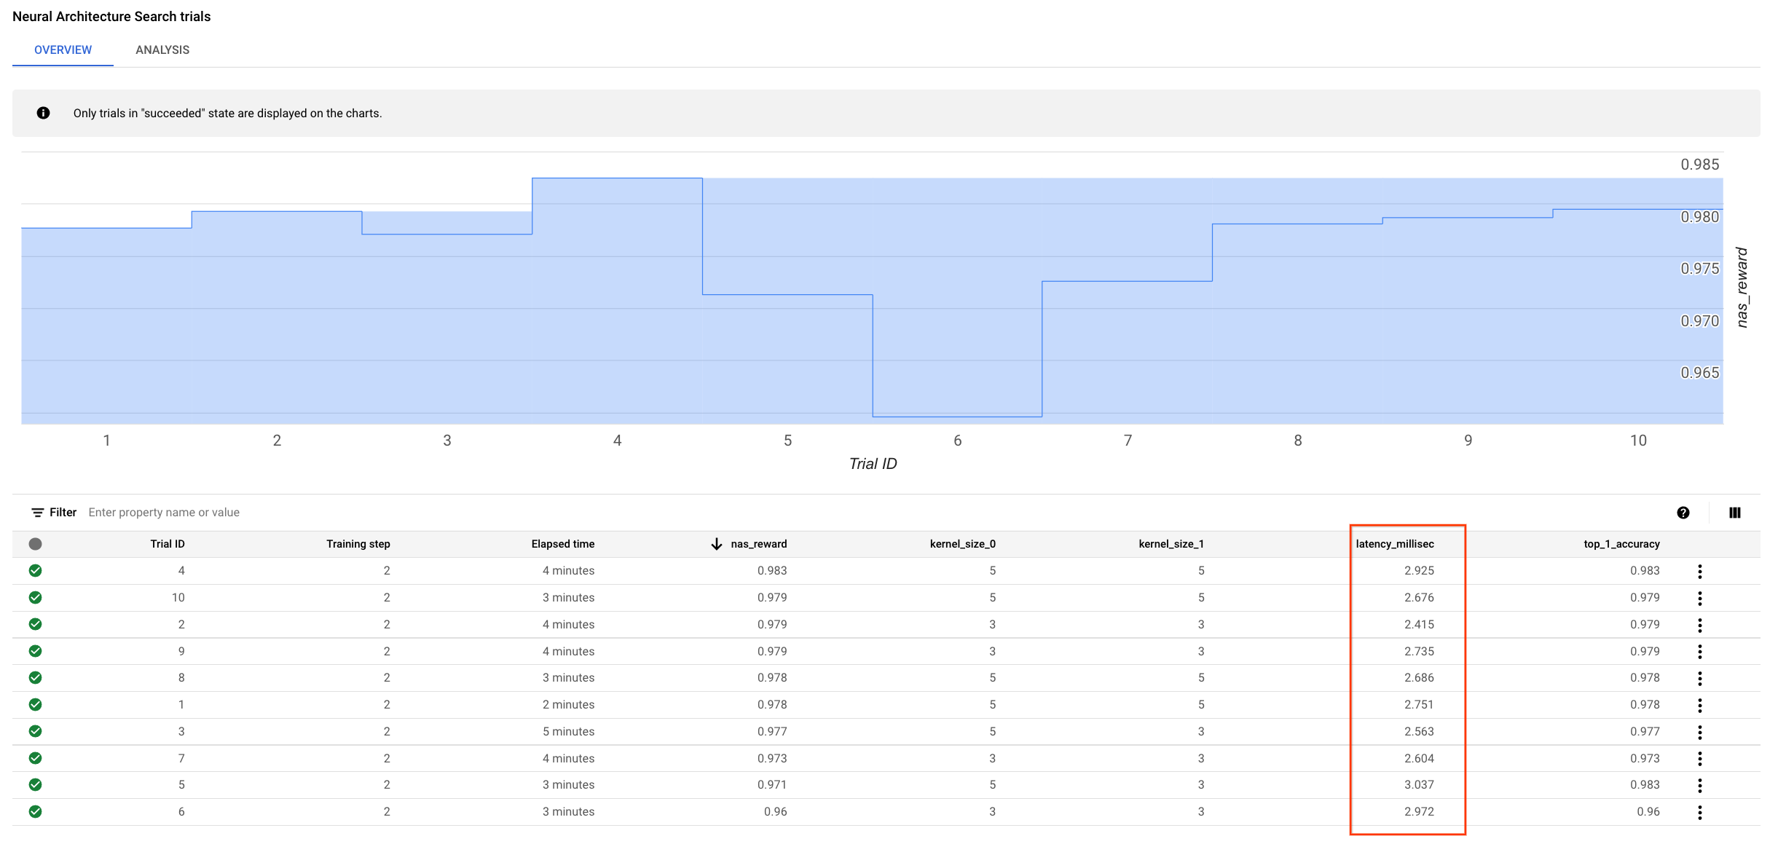
Task: Click the green check icon for trial 7
Action: [35, 758]
